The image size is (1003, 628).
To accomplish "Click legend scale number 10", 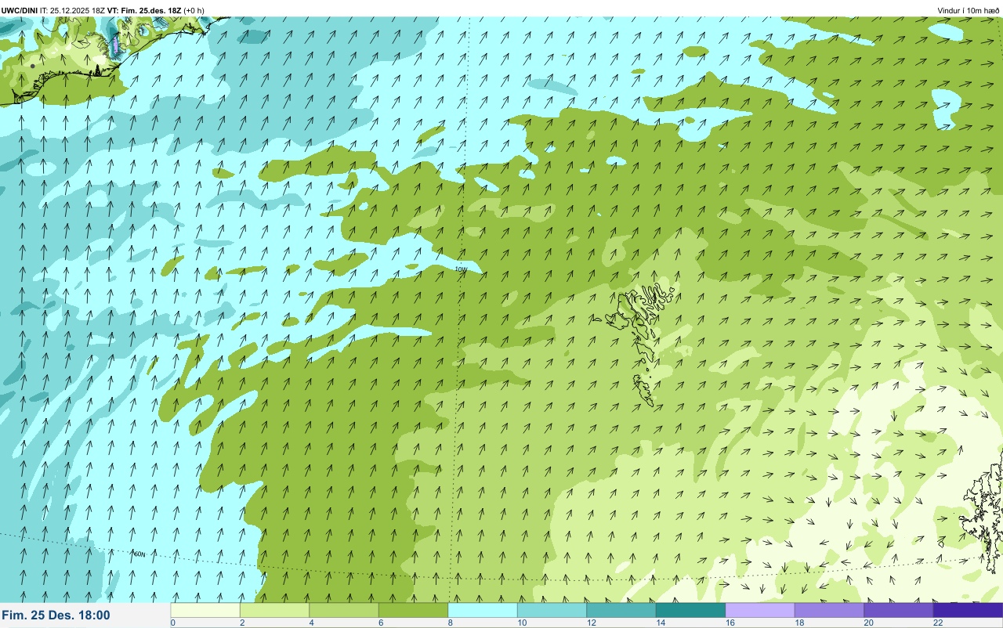I will (522, 623).
